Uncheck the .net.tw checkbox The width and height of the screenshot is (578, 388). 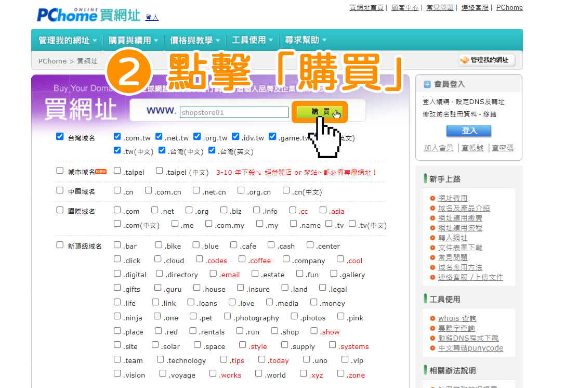[x=159, y=136]
